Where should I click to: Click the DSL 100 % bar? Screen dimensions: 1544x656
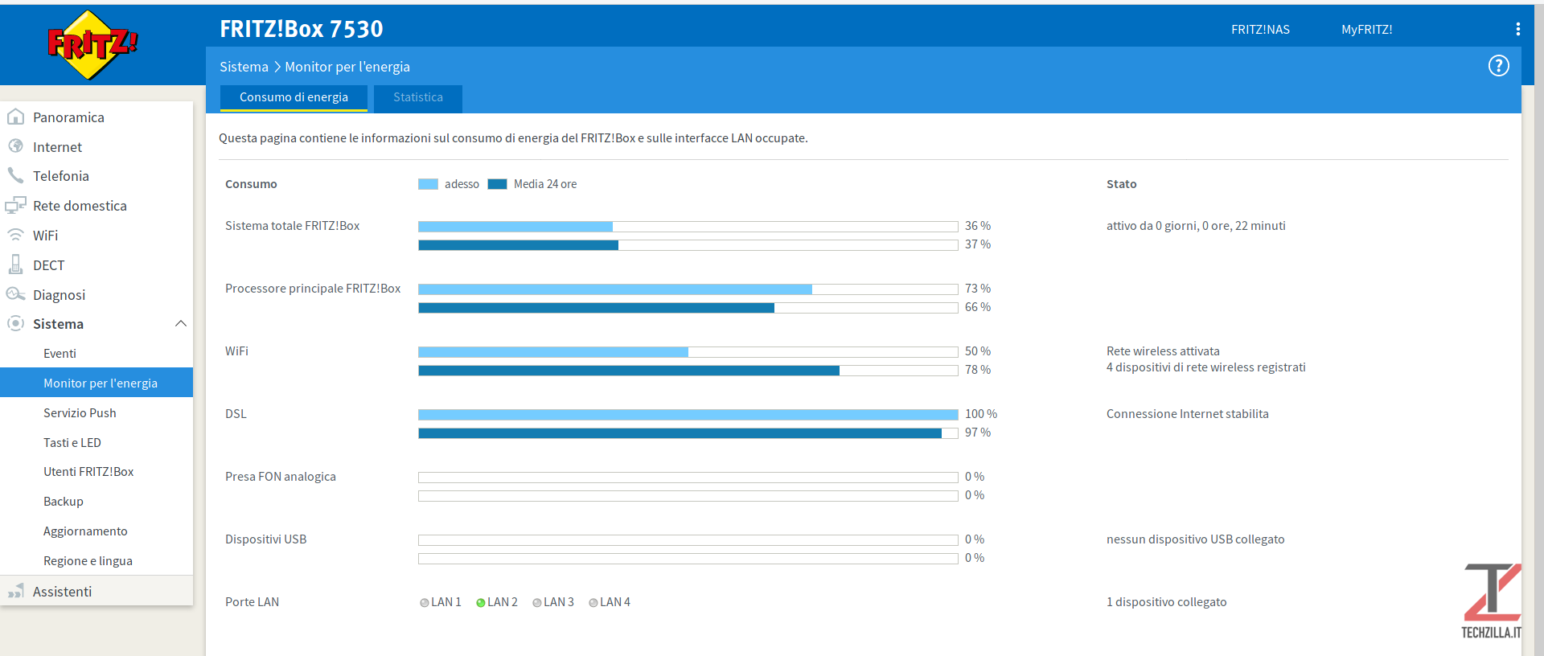point(688,415)
